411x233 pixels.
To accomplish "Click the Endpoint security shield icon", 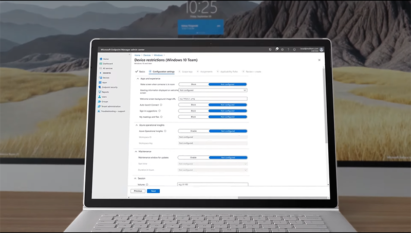I will click(x=100, y=87).
